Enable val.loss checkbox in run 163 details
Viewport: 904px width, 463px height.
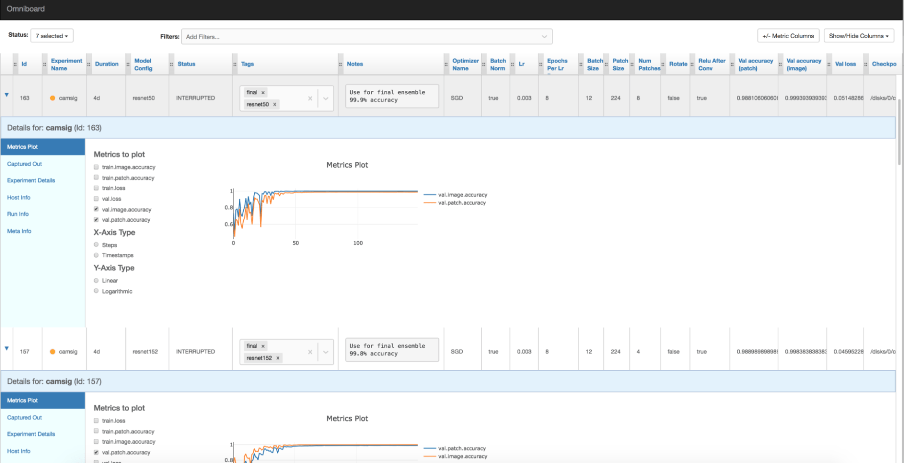[96, 199]
